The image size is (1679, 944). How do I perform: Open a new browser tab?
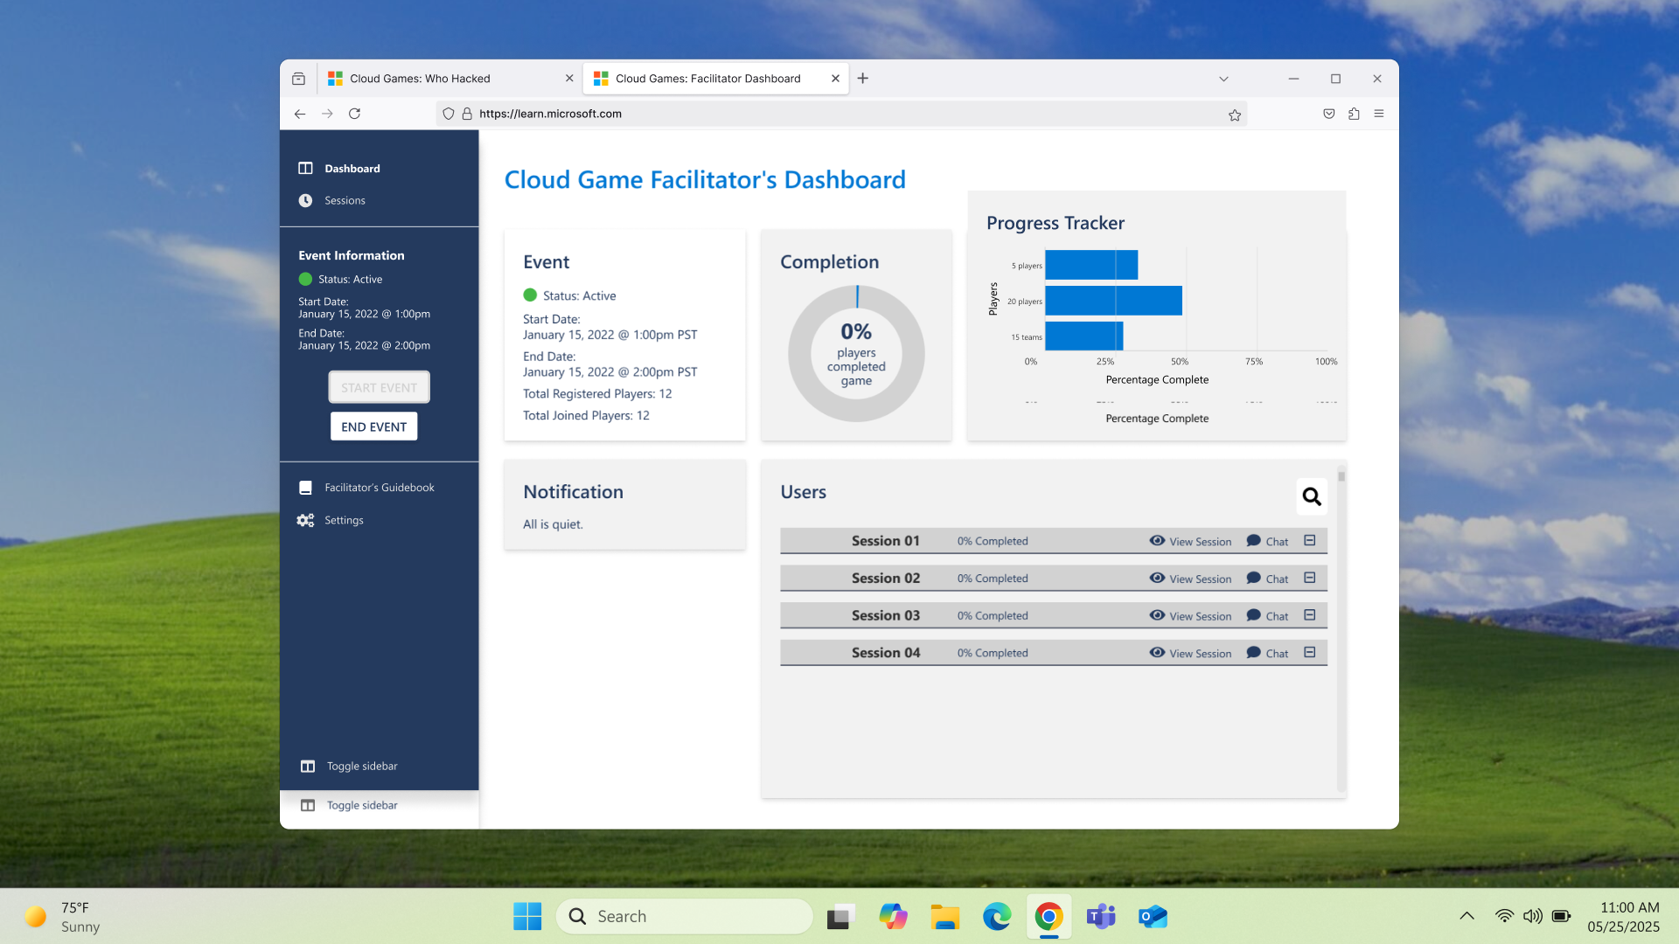click(863, 79)
